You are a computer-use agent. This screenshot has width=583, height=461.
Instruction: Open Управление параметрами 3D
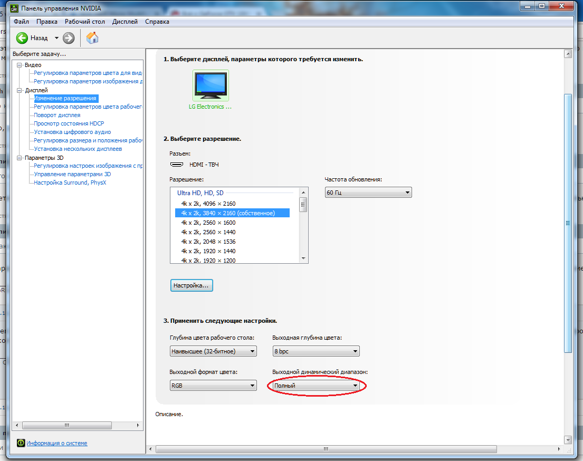[72, 174]
